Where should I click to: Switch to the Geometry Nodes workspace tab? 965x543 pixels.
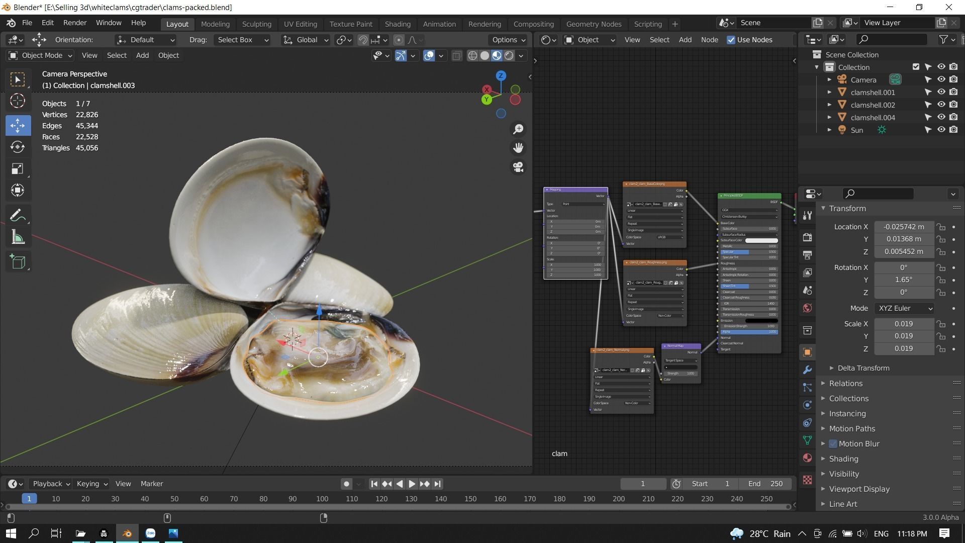coord(594,24)
